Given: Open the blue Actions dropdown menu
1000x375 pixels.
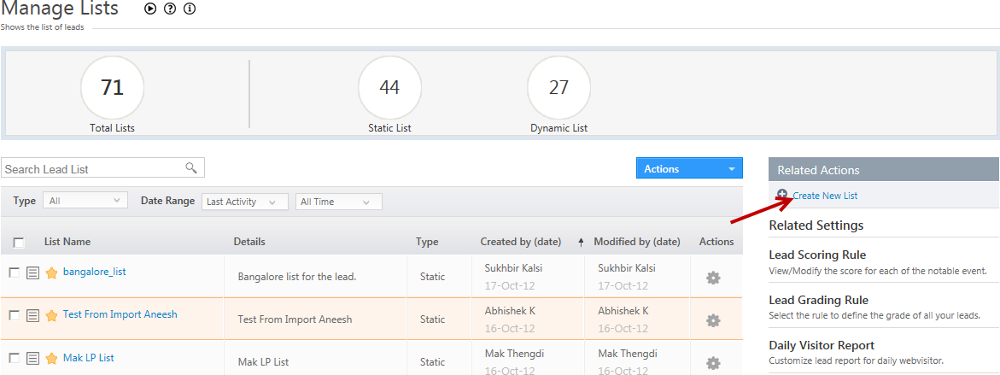Looking at the screenshot, I should (x=689, y=168).
